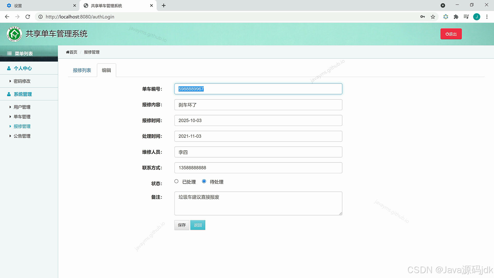Click the browser back arrow
The image size is (494, 278).
7,17
